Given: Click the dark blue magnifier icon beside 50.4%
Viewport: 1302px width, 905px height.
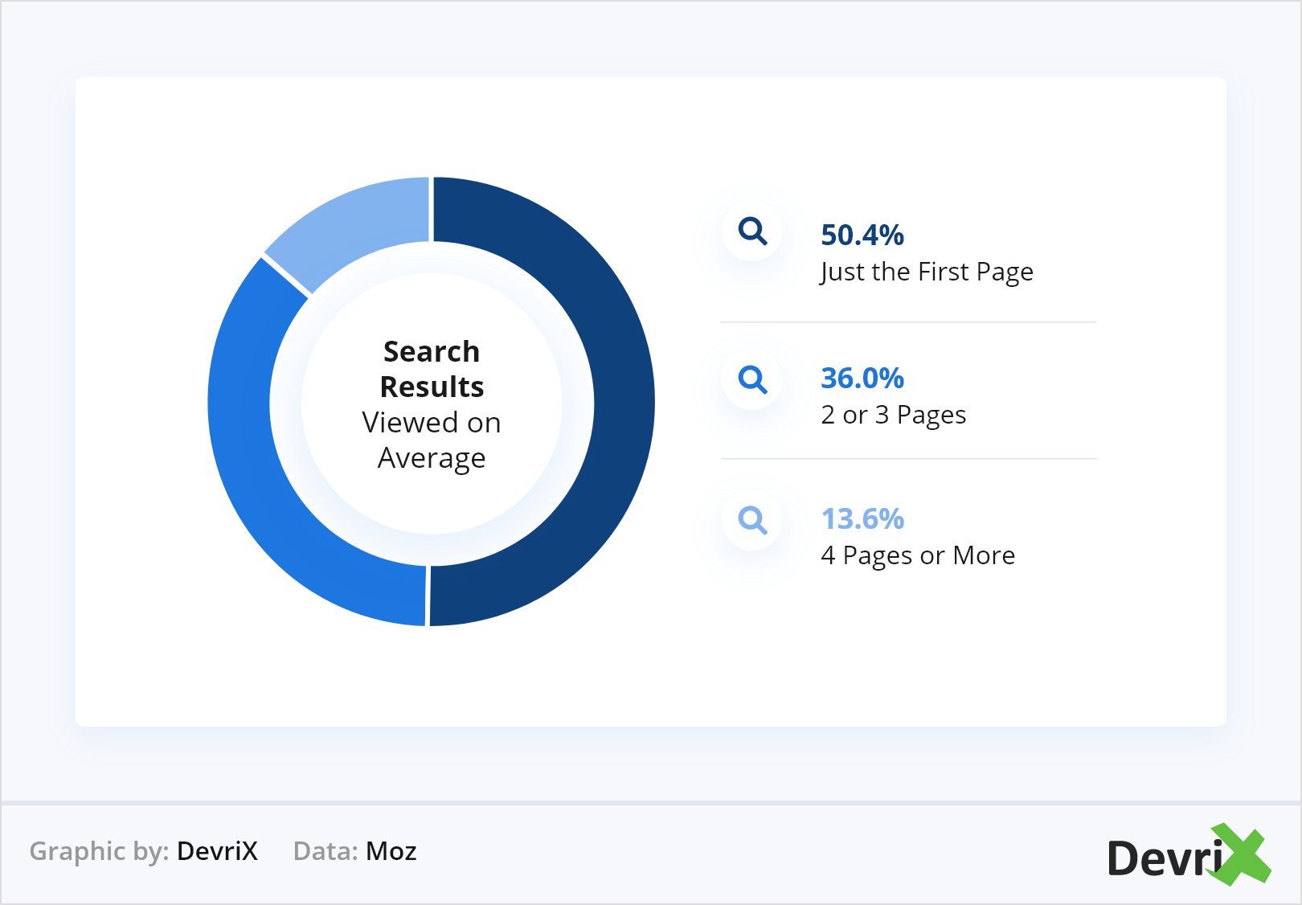Looking at the screenshot, I should point(752,231).
